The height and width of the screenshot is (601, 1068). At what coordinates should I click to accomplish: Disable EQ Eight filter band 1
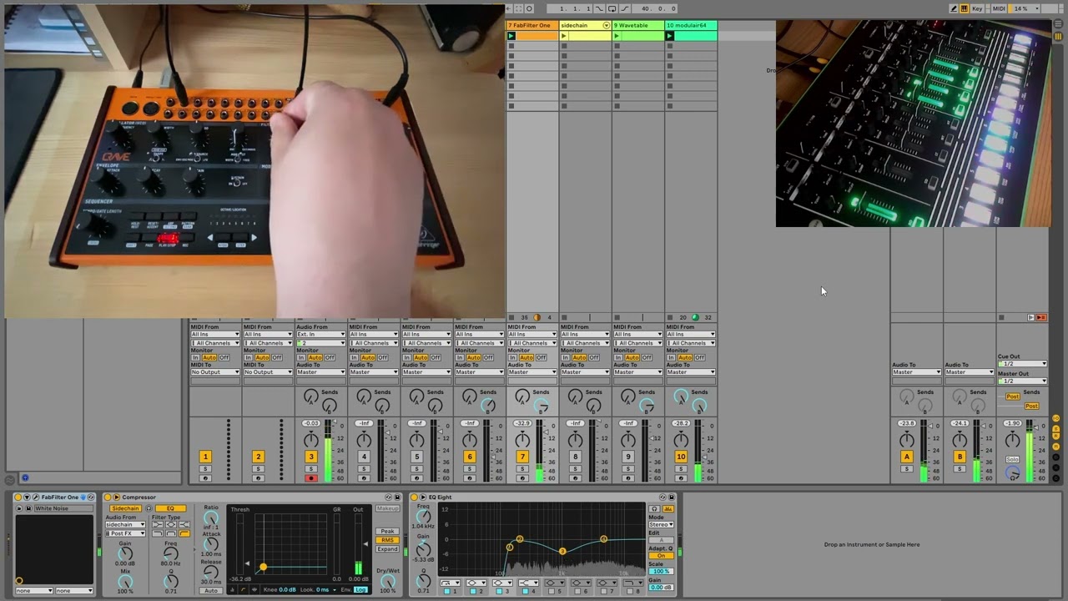447,591
